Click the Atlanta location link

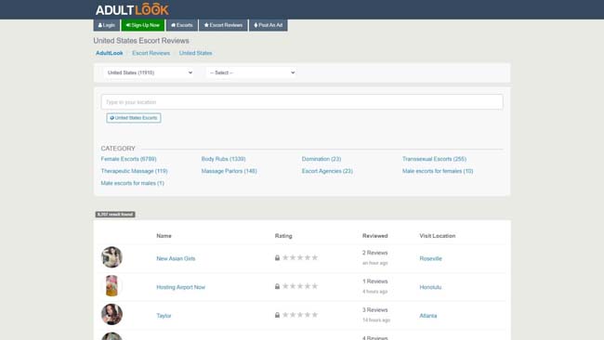point(428,316)
